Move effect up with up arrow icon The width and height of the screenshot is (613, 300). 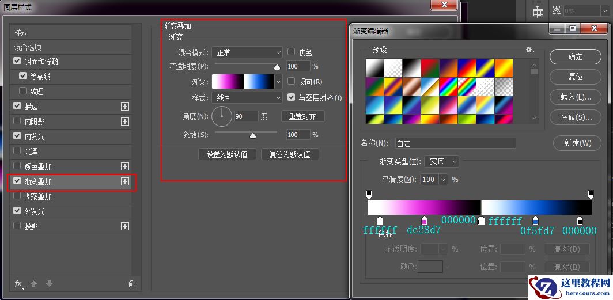[33, 284]
